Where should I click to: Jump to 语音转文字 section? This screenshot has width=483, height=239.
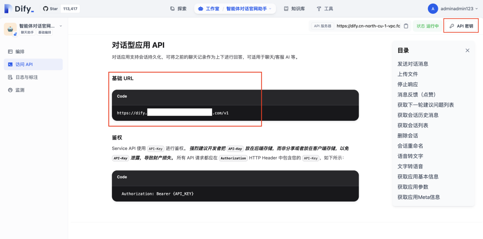tap(410, 156)
